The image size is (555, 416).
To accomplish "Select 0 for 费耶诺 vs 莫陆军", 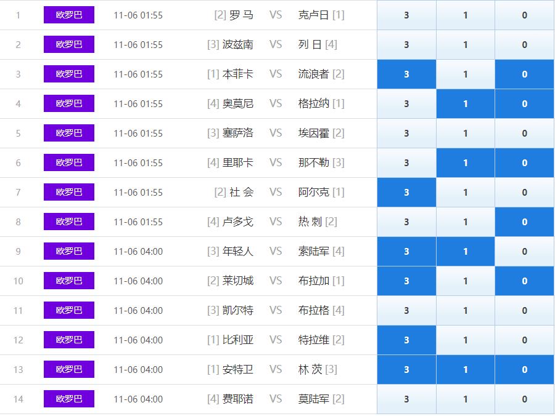I will pos(525,399).
